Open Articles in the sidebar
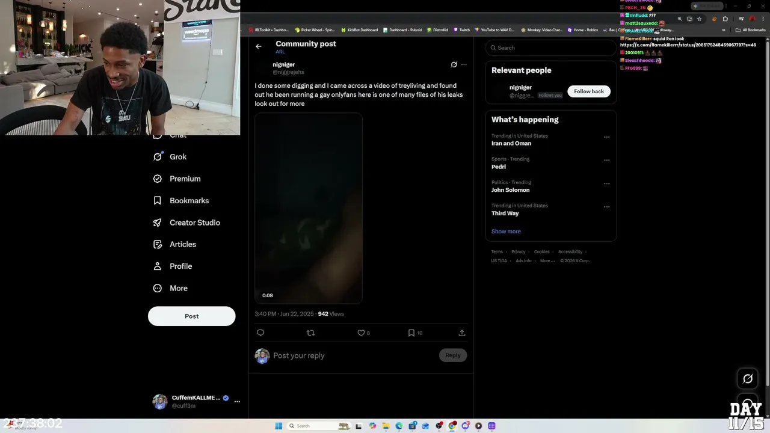 (174, 244)
